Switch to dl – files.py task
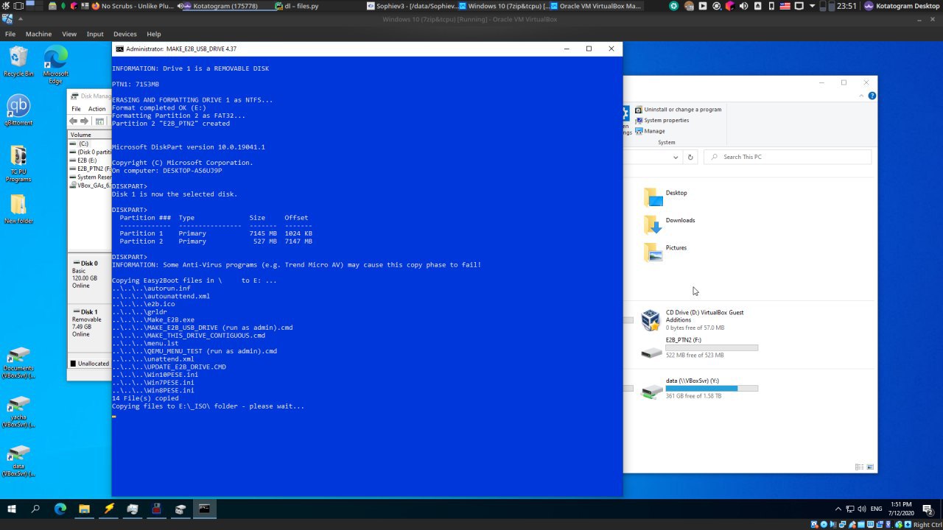This screenshot has width=943, height=530. [x=297, y=6]
